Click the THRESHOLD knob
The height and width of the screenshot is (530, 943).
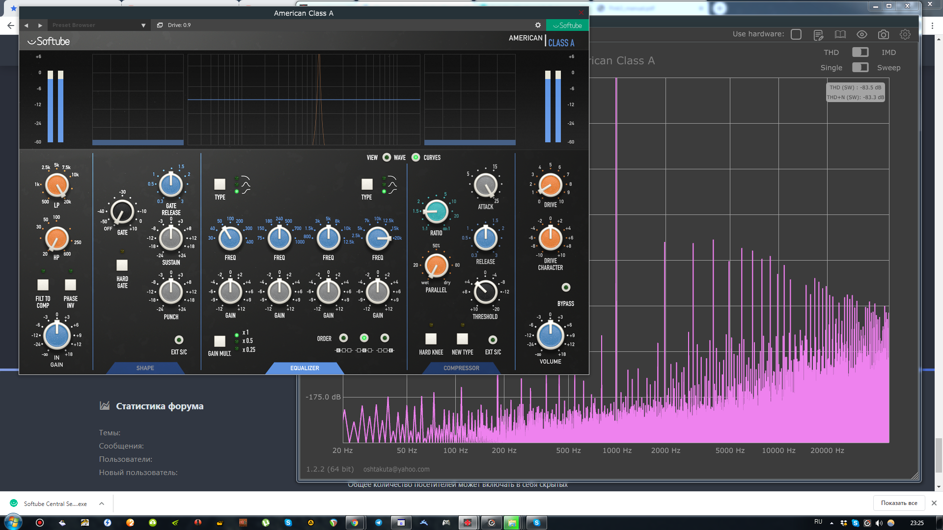point(485,292)
